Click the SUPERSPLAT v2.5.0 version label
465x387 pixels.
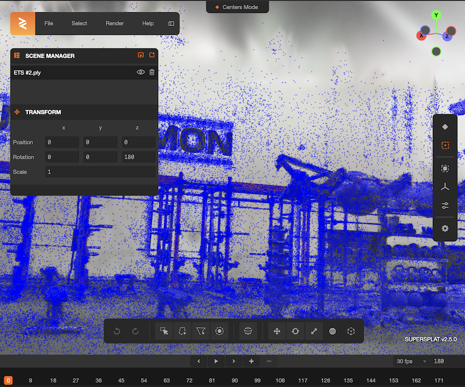(x=431, y=339)
